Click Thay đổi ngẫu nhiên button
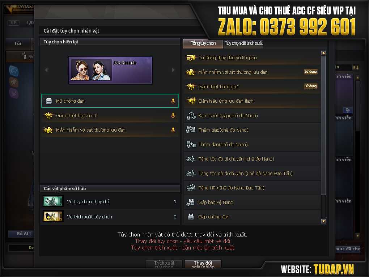 203,264
